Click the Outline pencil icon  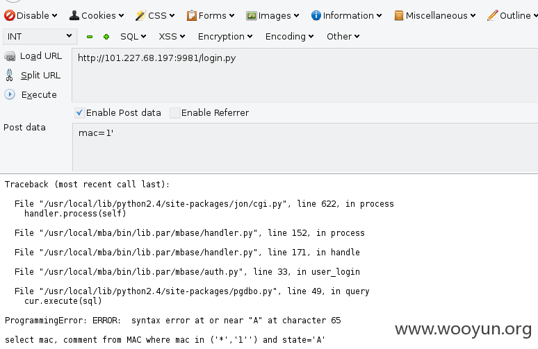492,15
